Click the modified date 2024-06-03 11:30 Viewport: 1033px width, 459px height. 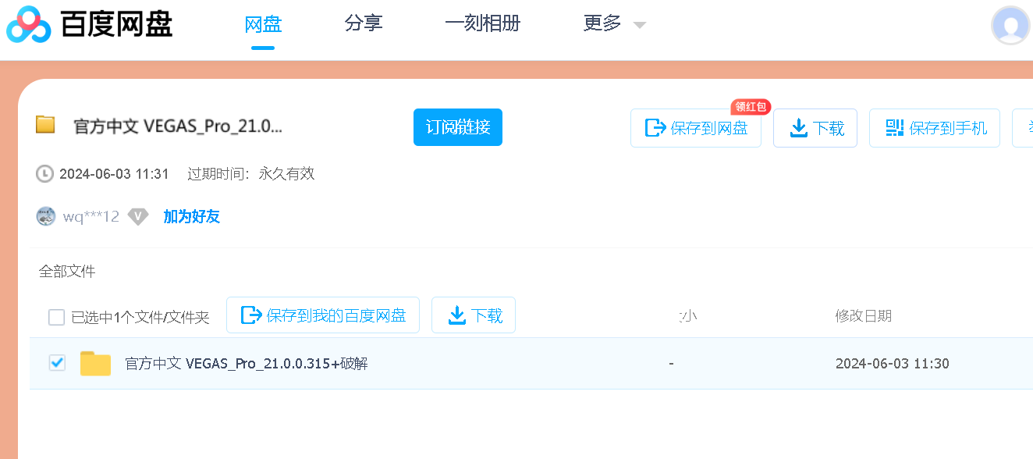coord(893,364)
